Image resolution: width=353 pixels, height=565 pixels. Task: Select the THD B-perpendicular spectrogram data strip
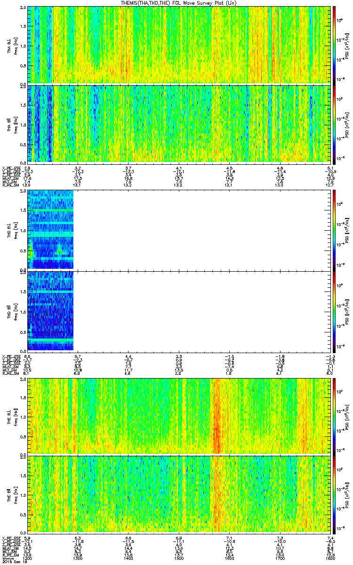[51, 229]
